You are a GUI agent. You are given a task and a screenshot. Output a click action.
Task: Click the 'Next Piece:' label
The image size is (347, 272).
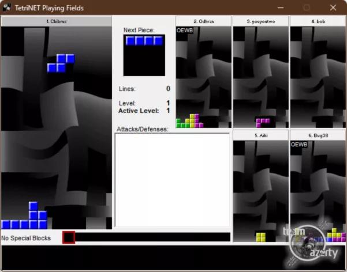pyautogui.click(x=139, y=30)
